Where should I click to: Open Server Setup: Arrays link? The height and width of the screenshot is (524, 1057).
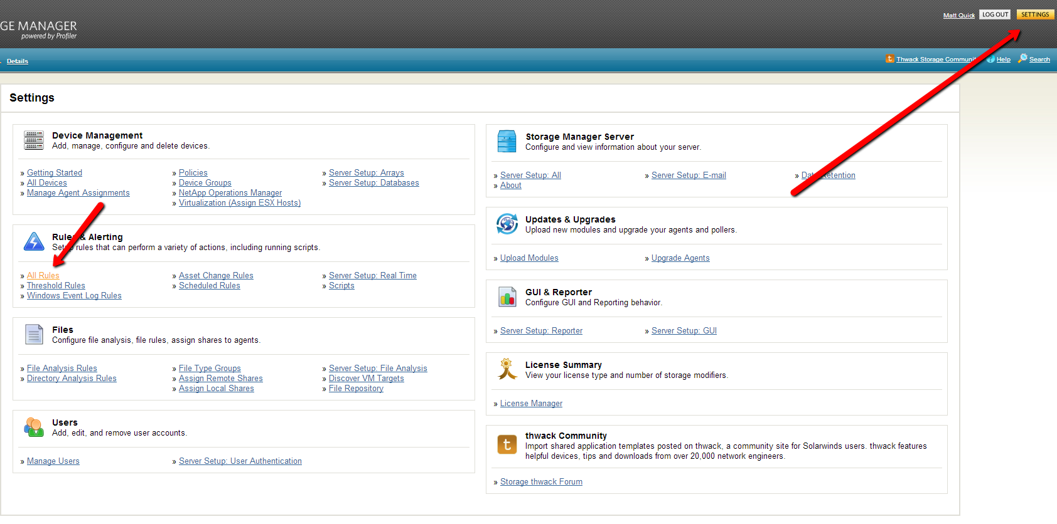click(x=367, y=173)
